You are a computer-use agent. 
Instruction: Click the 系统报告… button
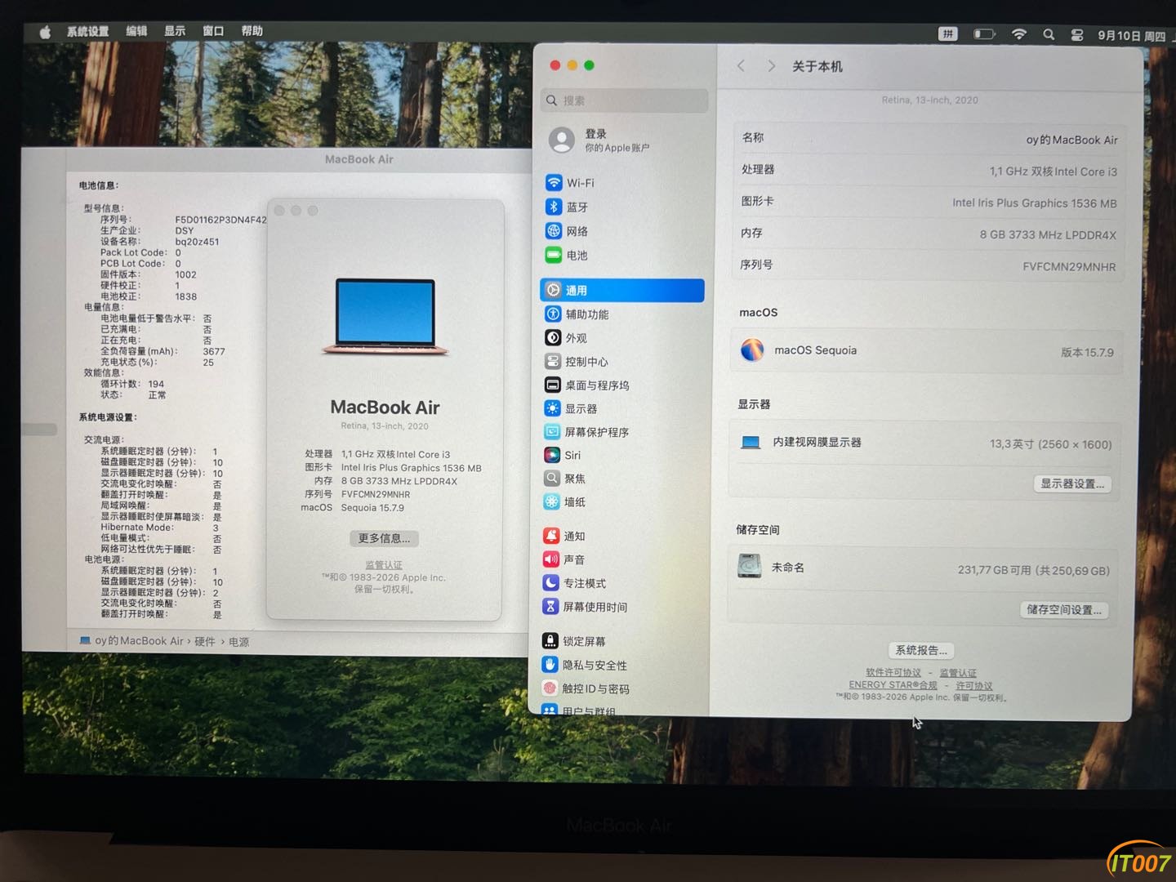point(921,651)
